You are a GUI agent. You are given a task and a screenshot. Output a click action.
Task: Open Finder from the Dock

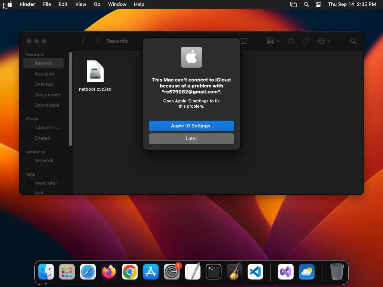coord(46,272)
